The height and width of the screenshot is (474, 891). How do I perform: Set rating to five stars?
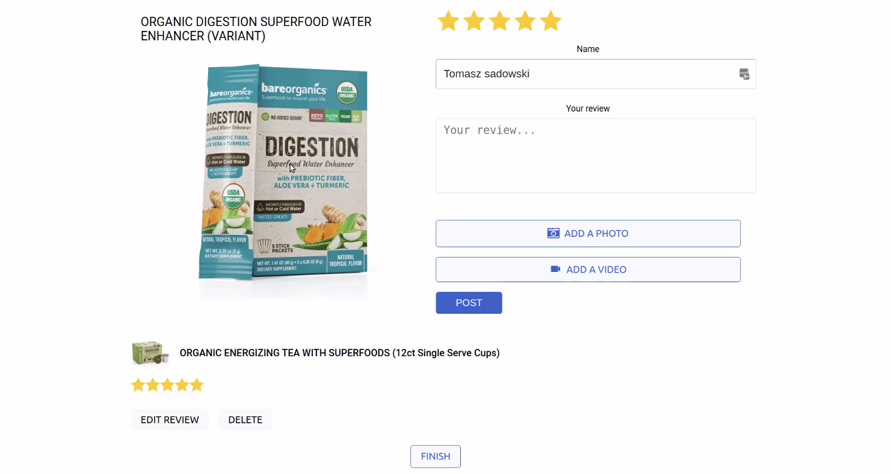[x=551, y=21]
